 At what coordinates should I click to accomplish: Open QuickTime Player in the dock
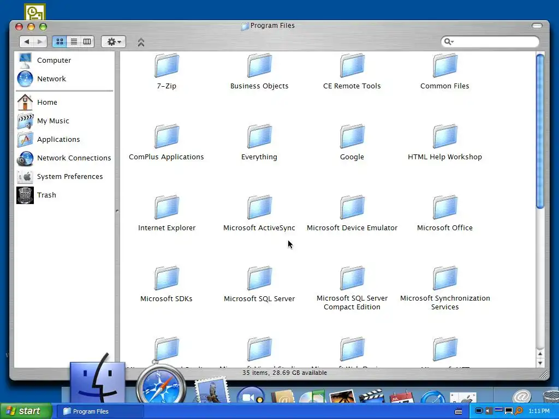point(433,397)
